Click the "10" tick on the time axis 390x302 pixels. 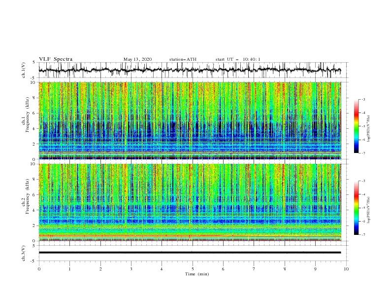click(346, 269)
